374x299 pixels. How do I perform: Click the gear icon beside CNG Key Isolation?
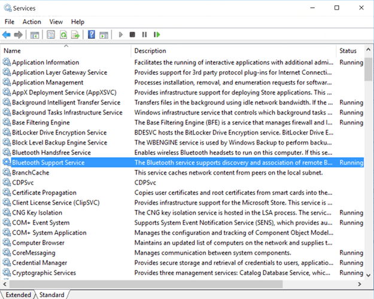click(x=7, y=212)
